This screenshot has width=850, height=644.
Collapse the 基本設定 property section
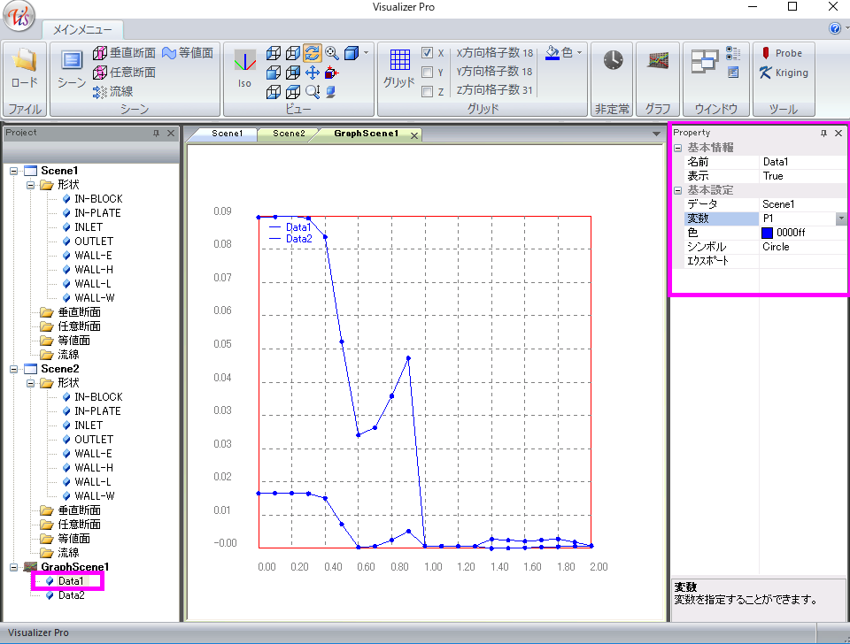[677, 190]
